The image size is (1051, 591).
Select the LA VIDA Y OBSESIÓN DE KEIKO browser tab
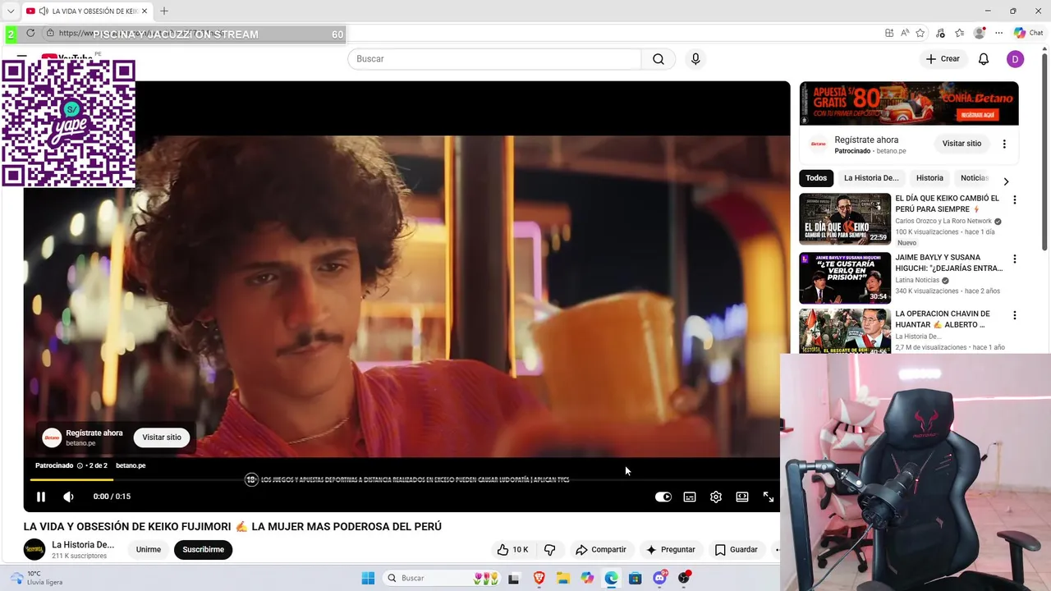pos(88,11)
